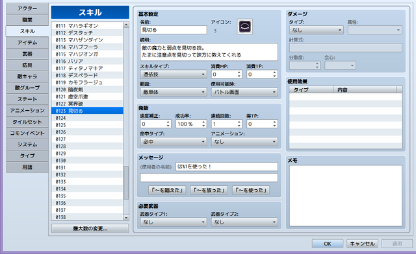
Task: Click the 消費TP spinner field
Action: tap(262, 75)
